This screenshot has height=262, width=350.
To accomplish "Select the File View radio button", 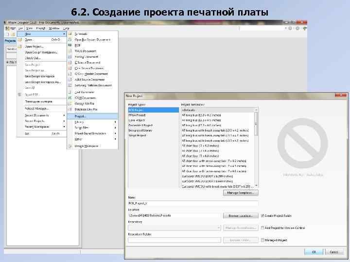I will point(8,62).
